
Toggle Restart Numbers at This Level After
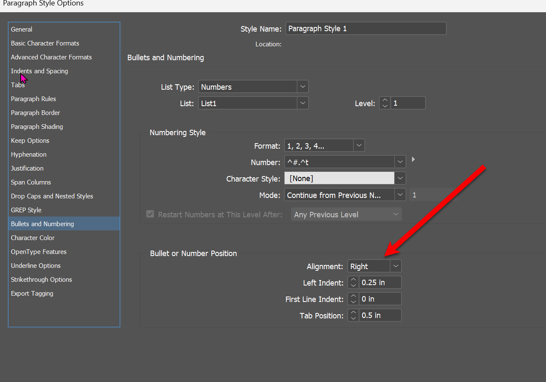pyautogui.click(x=150, y=214)
